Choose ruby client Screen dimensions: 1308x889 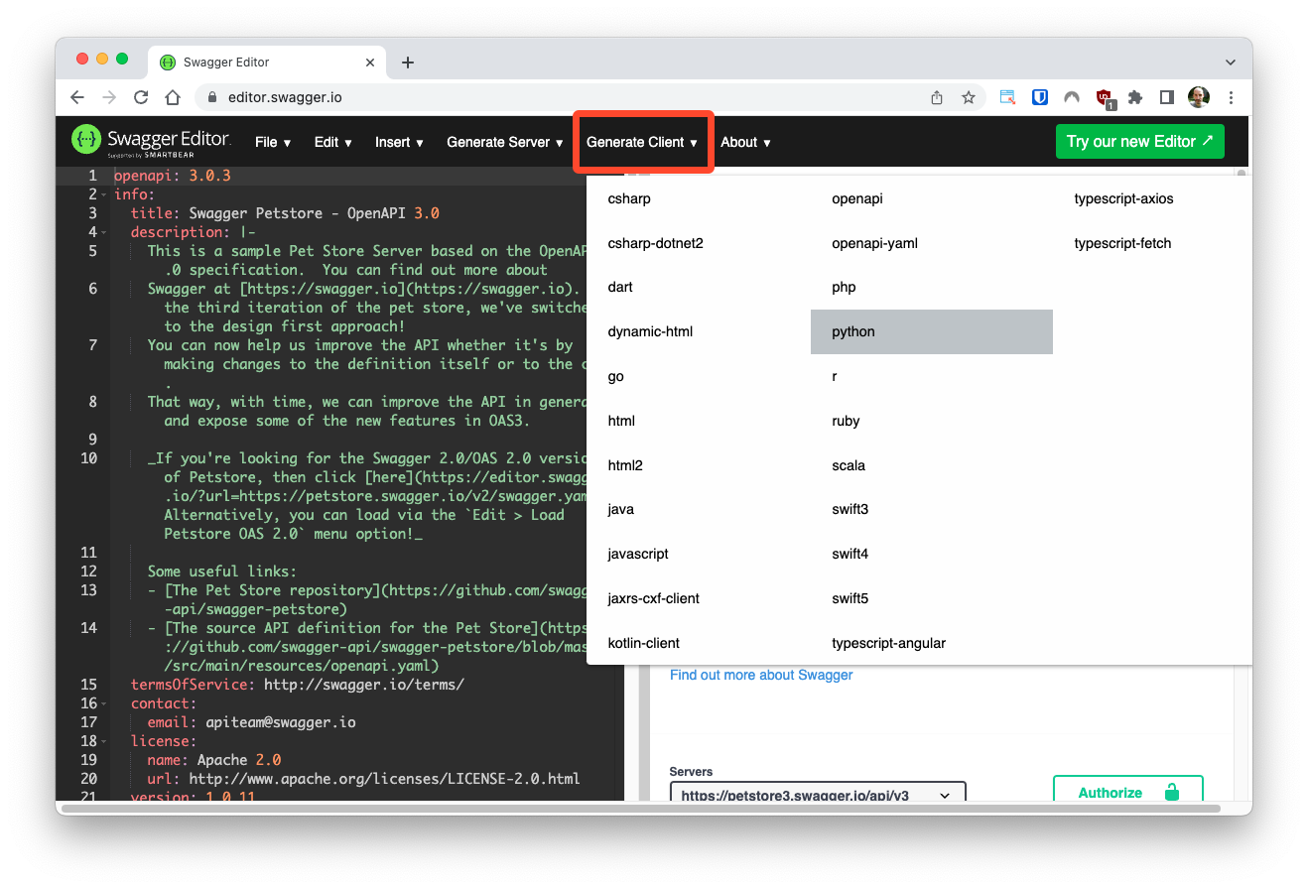click(932, 421)
